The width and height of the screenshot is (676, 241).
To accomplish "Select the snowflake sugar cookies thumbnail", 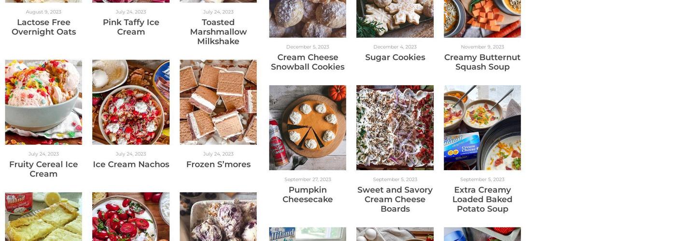I will (x=395, y=19).
